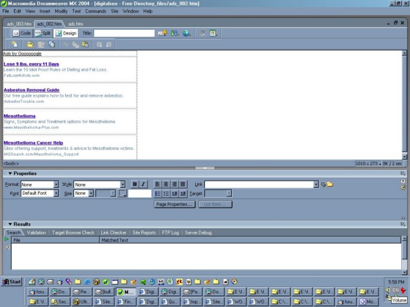
Task: Collapse the Properties panel
Action: [x=10, y=173]
